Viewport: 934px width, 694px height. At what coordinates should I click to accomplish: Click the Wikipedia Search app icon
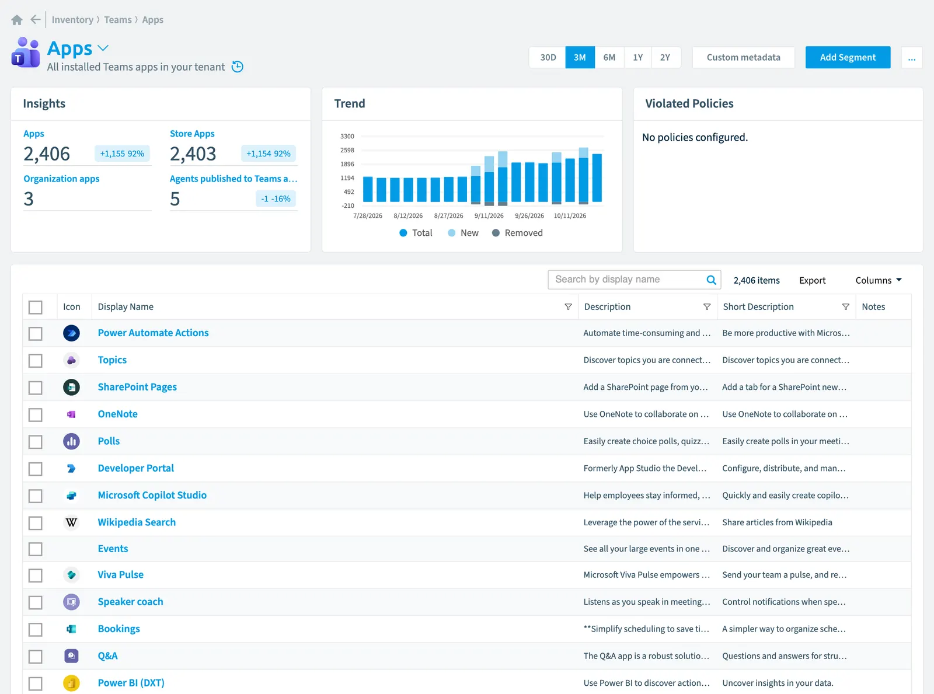tap(71, 522)
